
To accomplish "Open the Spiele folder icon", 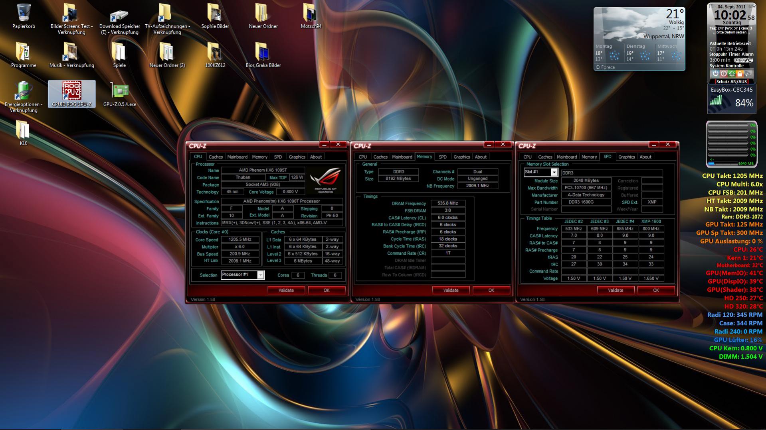I will [119, 55].
